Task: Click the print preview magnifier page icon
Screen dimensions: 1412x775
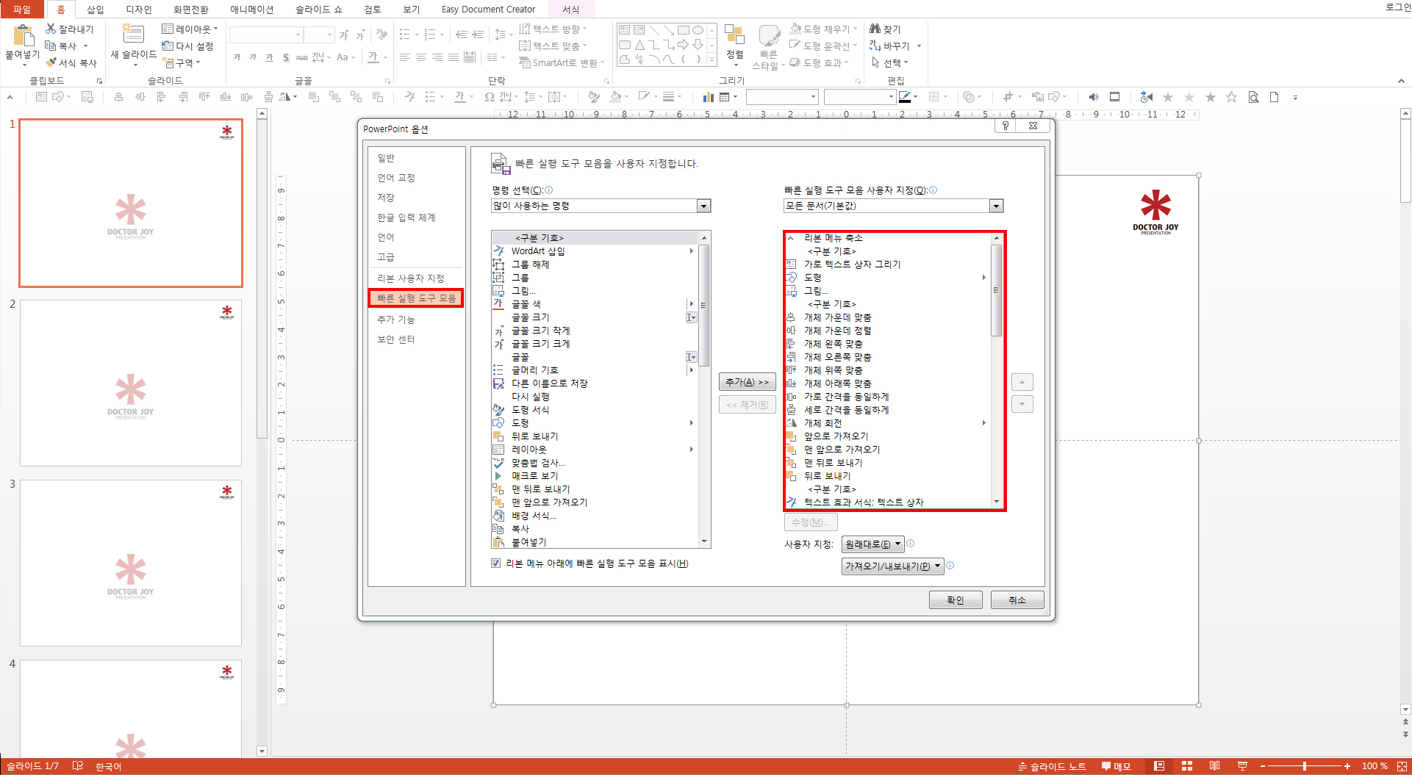Action: point(1253,97)
